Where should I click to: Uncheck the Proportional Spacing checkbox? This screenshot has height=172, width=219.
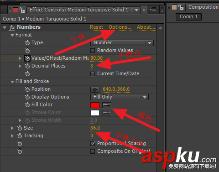click(x=93, y=144)
